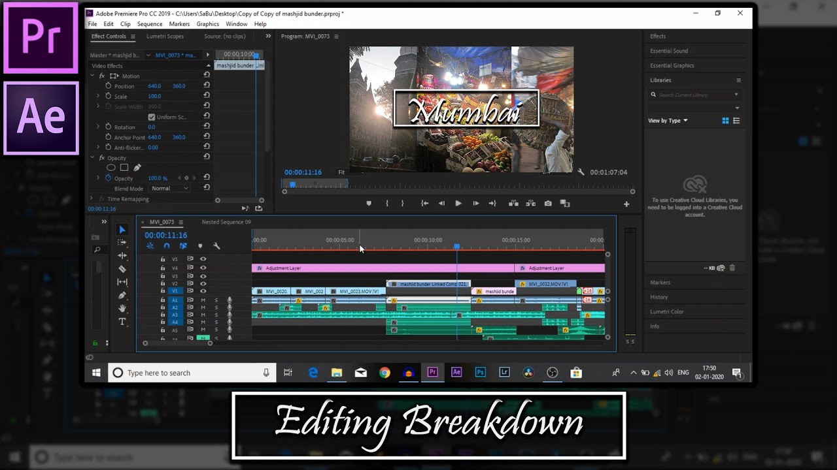
Task: Open the Lumetri Color panel
Action: pos(667,311)
